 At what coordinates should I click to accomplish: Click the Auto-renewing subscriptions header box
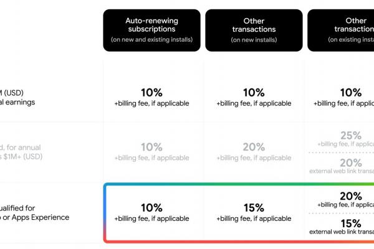pyautogui.click(x=151, y=31)
